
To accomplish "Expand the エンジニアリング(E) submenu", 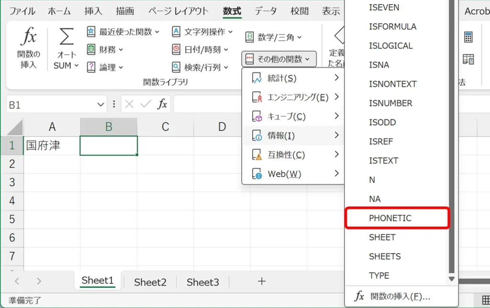I will click(x=293, y=97).
